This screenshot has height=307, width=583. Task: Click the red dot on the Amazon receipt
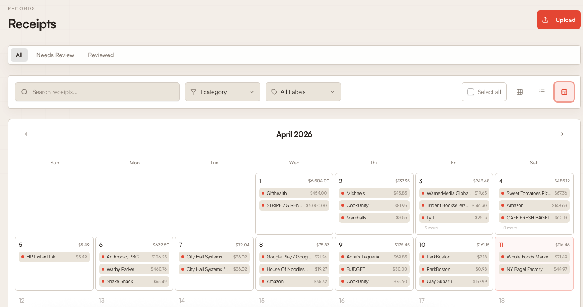[502, 205]
